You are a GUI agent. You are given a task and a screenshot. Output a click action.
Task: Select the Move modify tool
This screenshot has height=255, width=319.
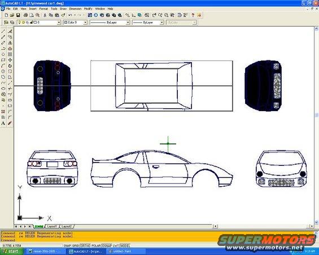click(10, 60)
